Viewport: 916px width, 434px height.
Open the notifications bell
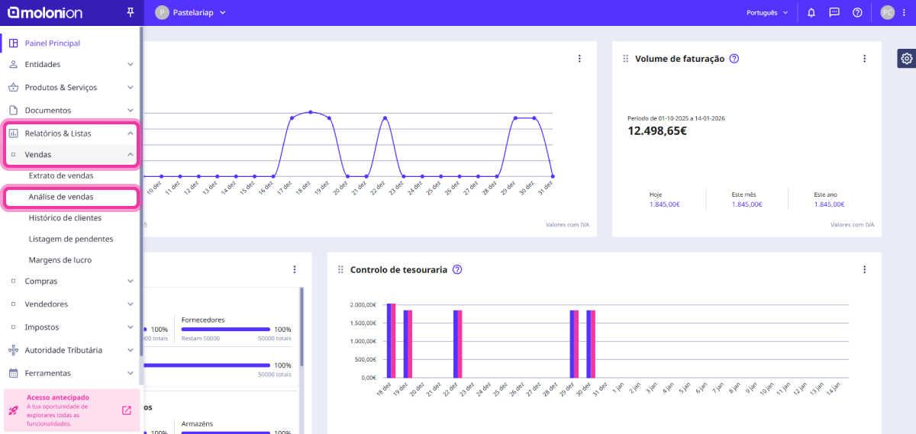[x=811, y=12]
